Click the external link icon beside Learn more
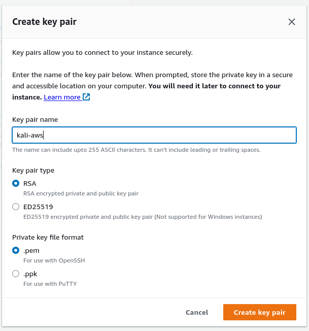Viewport: 309px width, 331px height. pyautogui.click(x=86, y=97)
